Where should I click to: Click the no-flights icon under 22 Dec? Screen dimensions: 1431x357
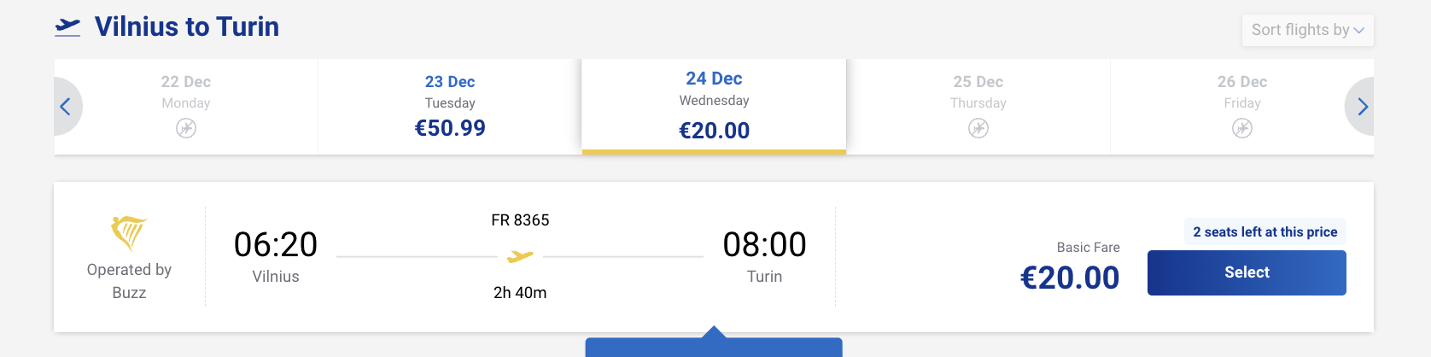click(x=186, y=128)
